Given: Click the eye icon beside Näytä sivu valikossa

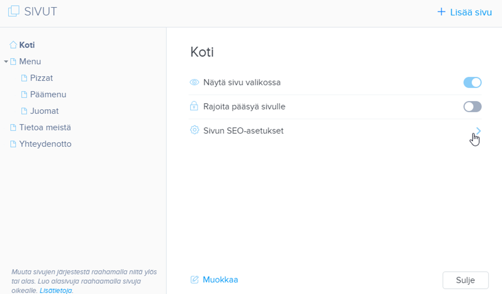Looking at the screenshot, I should click(x=194, y=82).
